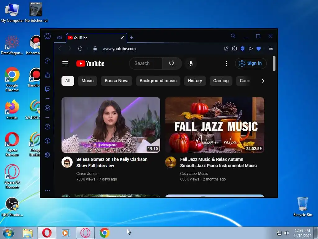Open Fall Jazz Music Relax Autumn title
This screenshot has height=239, width=318.
tap(218, 162)
